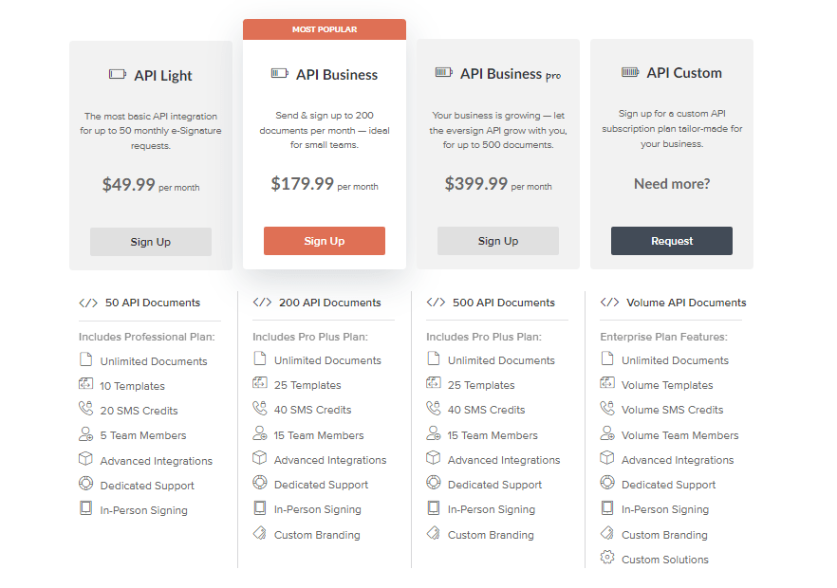Click the battery icon next to API Light

[x=116, y=74]
